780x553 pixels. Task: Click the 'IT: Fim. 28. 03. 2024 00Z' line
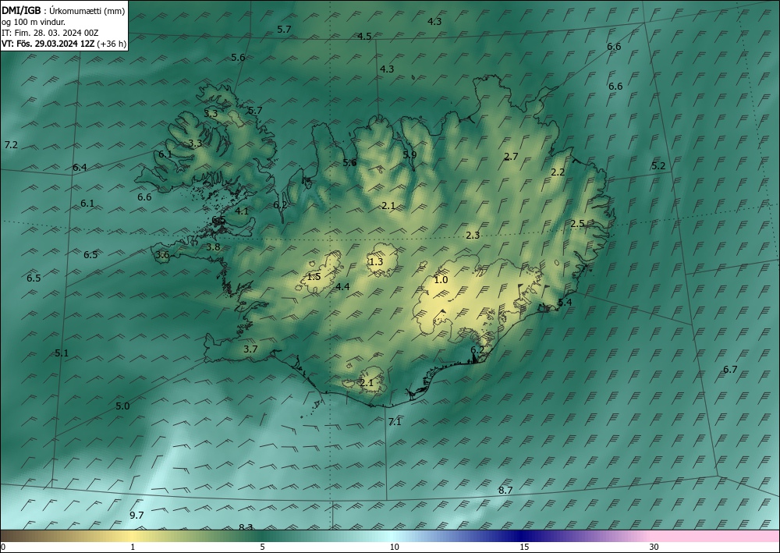point(50,33)
